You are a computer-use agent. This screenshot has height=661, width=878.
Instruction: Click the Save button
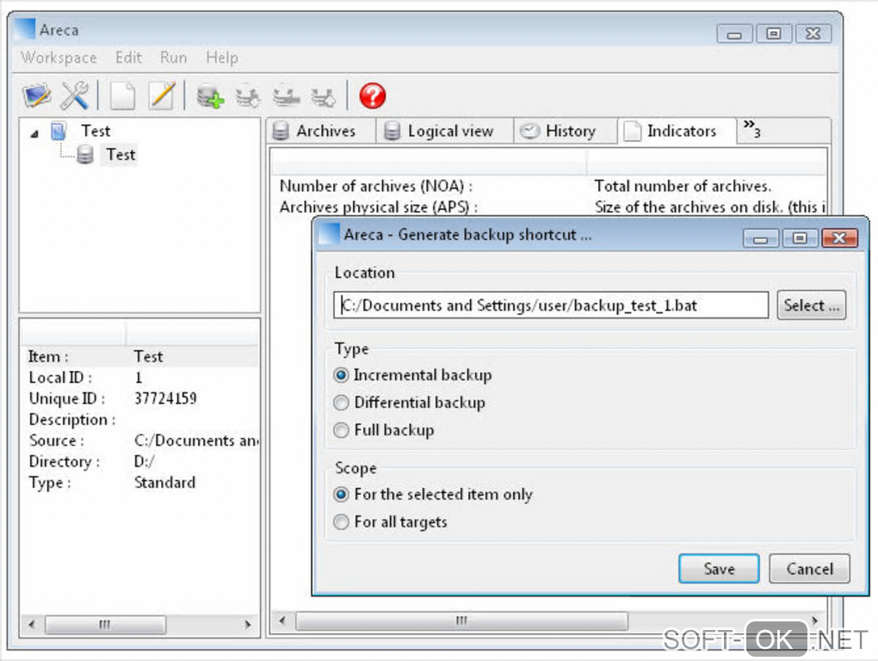[719, 569]
